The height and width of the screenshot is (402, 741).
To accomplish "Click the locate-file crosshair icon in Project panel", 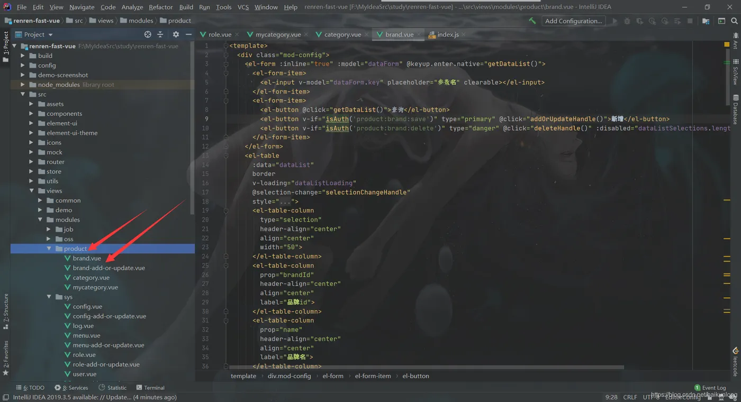I will coord(148,34).
